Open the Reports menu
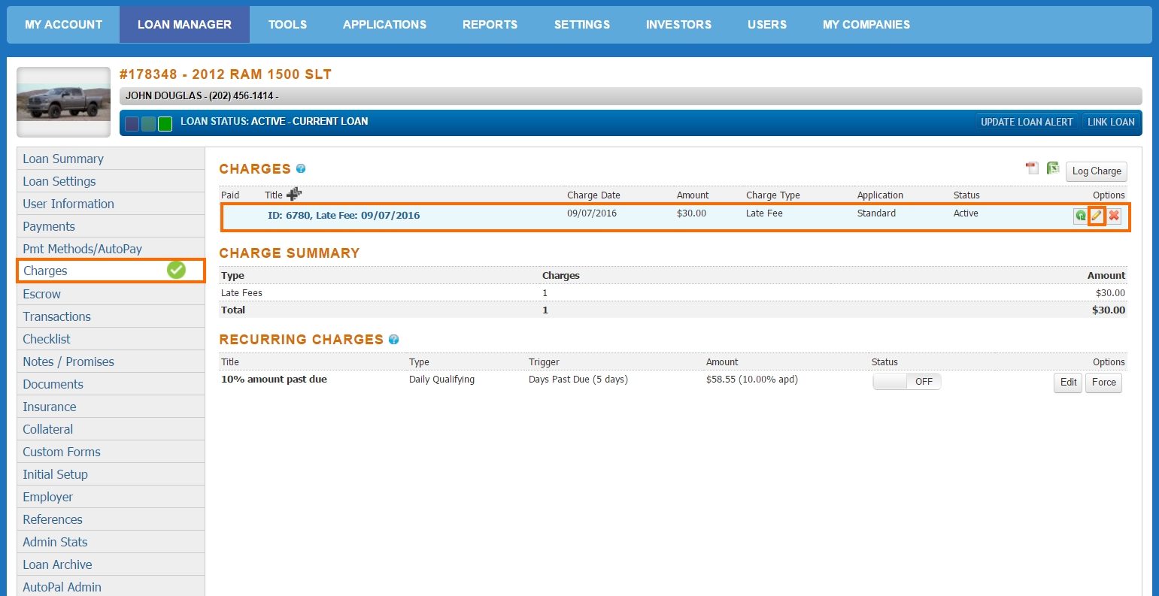 (490, 25)
